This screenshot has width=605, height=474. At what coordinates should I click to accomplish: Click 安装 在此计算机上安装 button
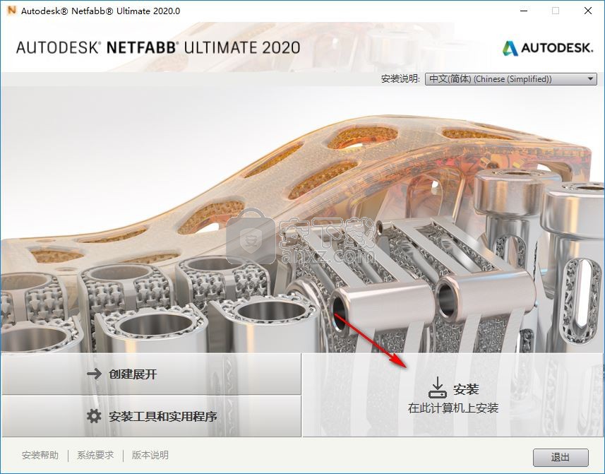(x=453, y=396)
